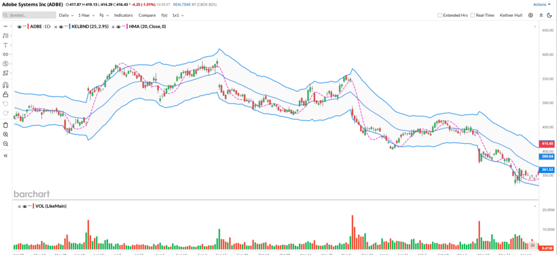Activate the magnet snap tool

coord(5,85)
